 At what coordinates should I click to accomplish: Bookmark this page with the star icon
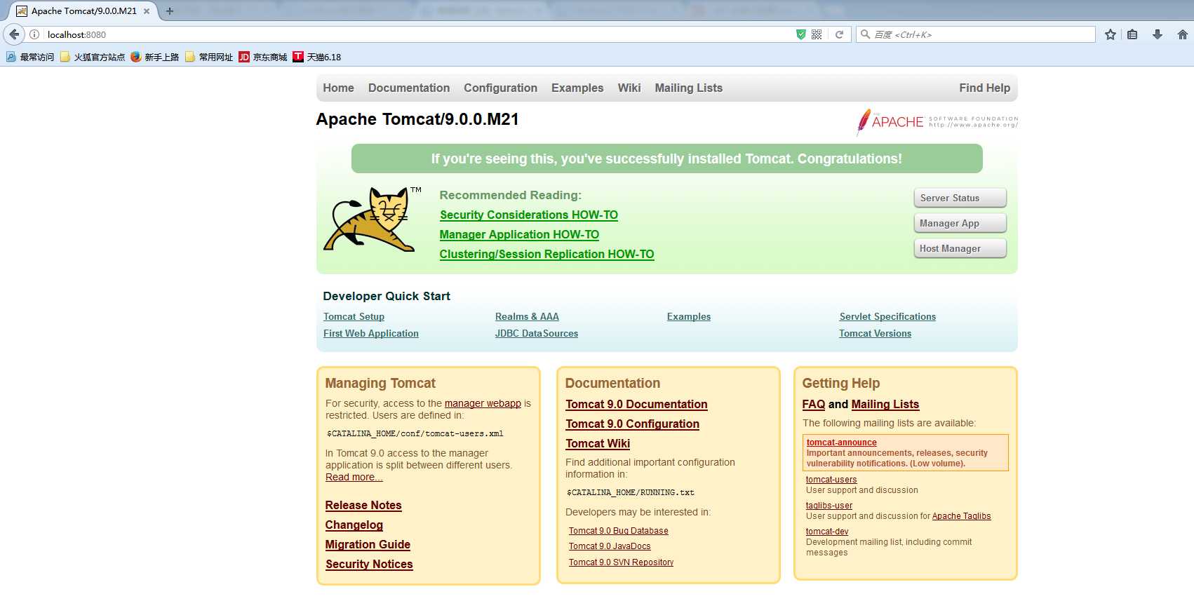coord(1111,34)
